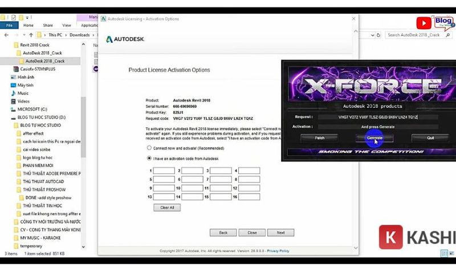Click the File Explorer back arrow
This screenshot has height=271, width=456.
point(6,35)
